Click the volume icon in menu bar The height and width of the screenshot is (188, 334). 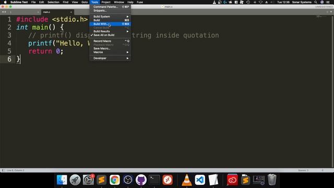click(x=272, y=2)
